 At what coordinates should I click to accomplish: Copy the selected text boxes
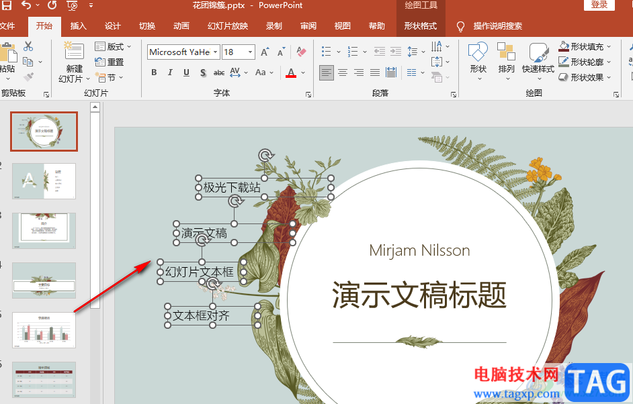28,62
